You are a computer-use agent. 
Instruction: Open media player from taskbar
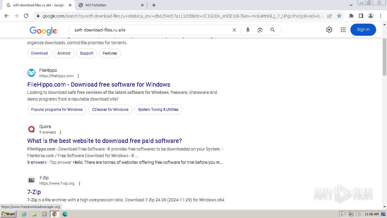tap(44, 214)
